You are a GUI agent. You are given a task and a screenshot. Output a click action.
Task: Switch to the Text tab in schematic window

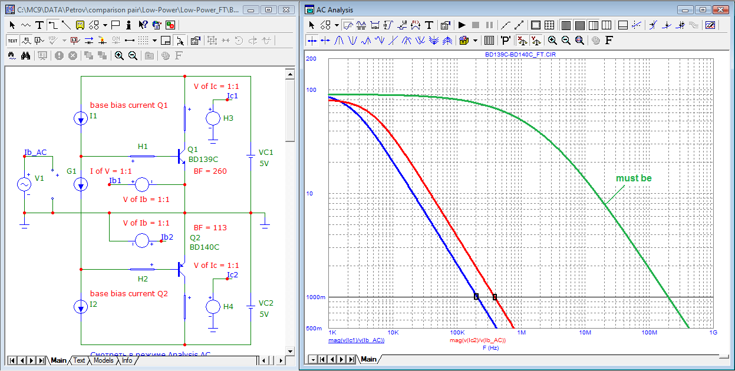click(x=79, y=360)
